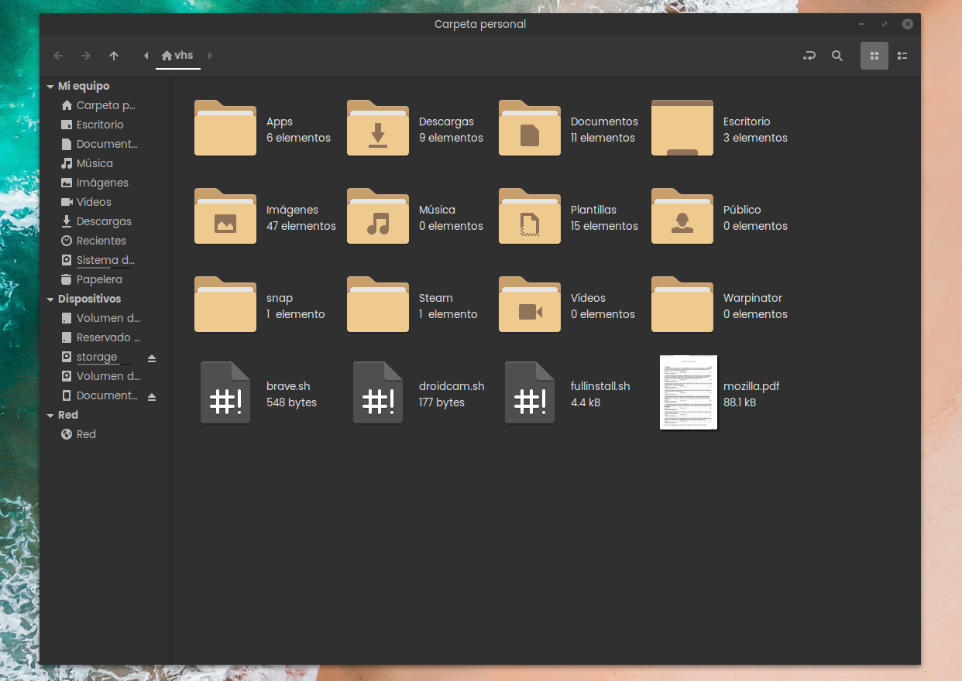The width and height of the screenshot is (962, 681).
Task: Toggle the location entry with the loop arrow icon
Action: [x=809, y=55]
